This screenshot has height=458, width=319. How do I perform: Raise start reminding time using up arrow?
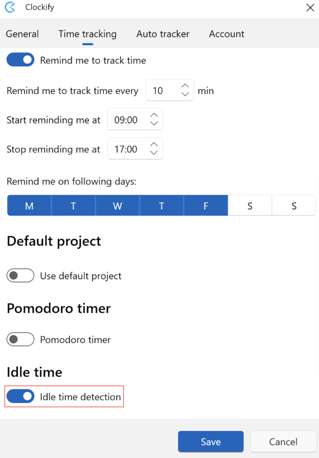tap(154, 115)
